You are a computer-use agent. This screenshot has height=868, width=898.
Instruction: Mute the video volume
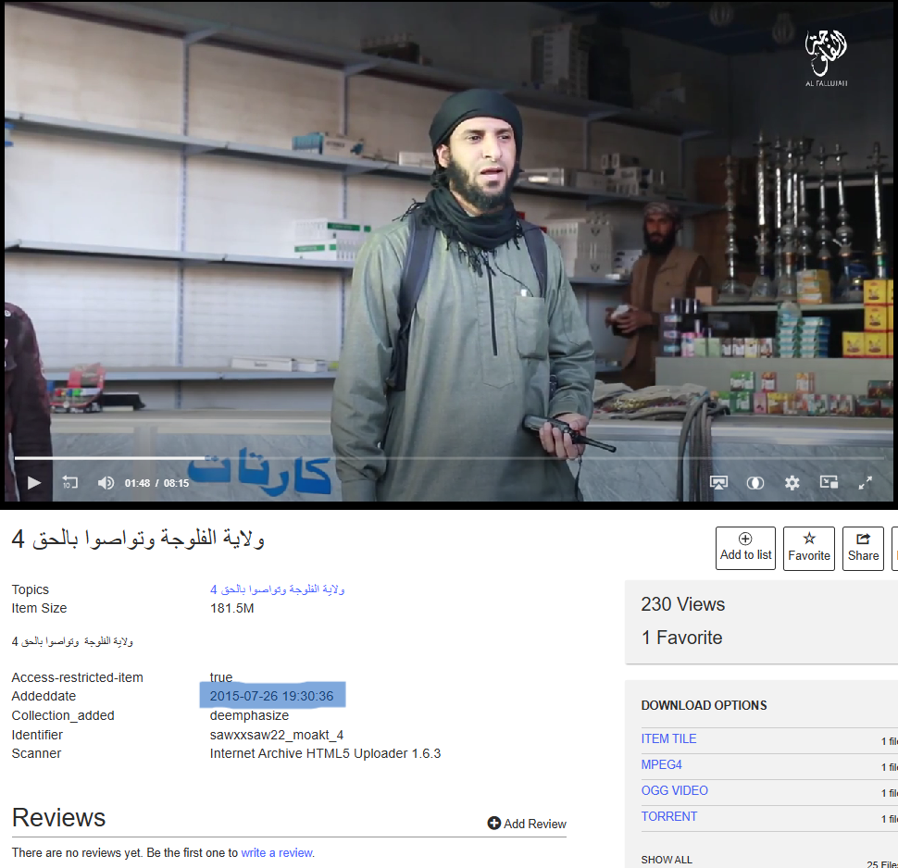point(106,482)
